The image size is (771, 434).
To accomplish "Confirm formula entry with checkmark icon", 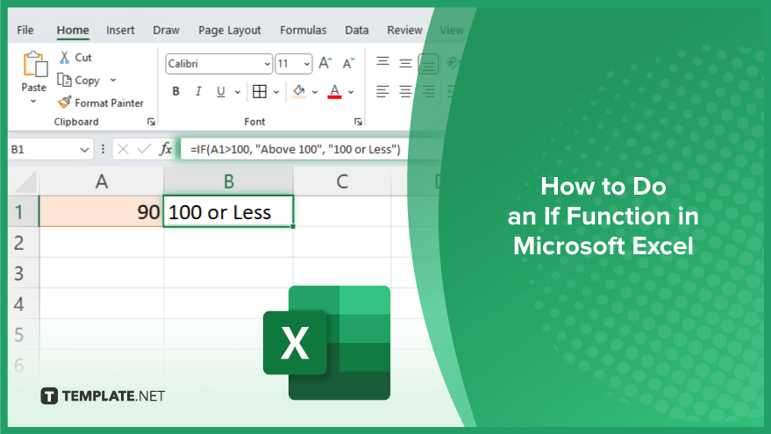I will pyautogui.click(x=144, y=149).
